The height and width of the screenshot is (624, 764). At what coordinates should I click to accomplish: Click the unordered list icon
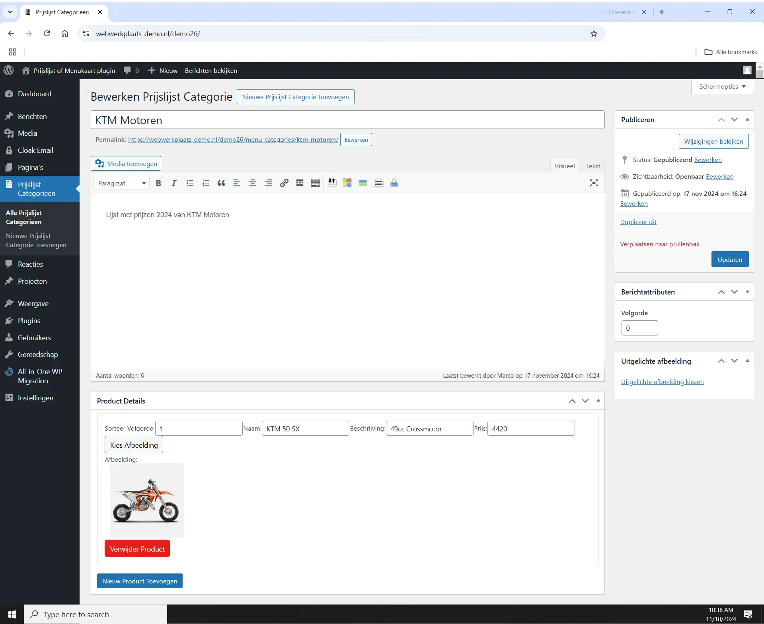190,183
